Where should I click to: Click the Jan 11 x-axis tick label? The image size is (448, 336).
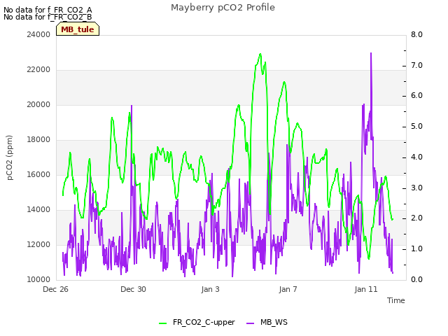(x=366, y=289)
